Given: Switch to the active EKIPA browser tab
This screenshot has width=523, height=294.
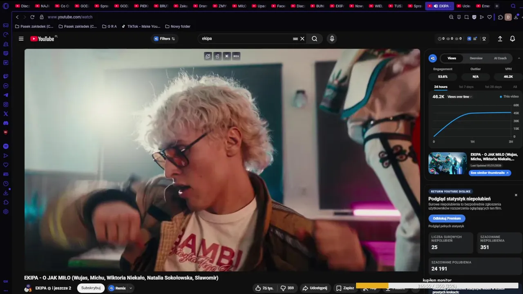Looking at the screenshot, I should [439, 6].
